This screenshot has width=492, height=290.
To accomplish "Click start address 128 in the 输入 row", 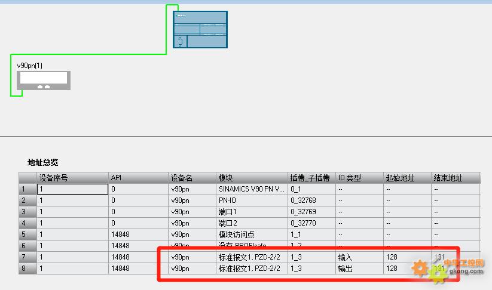I will pyautogui.click(x=407, y=257).
